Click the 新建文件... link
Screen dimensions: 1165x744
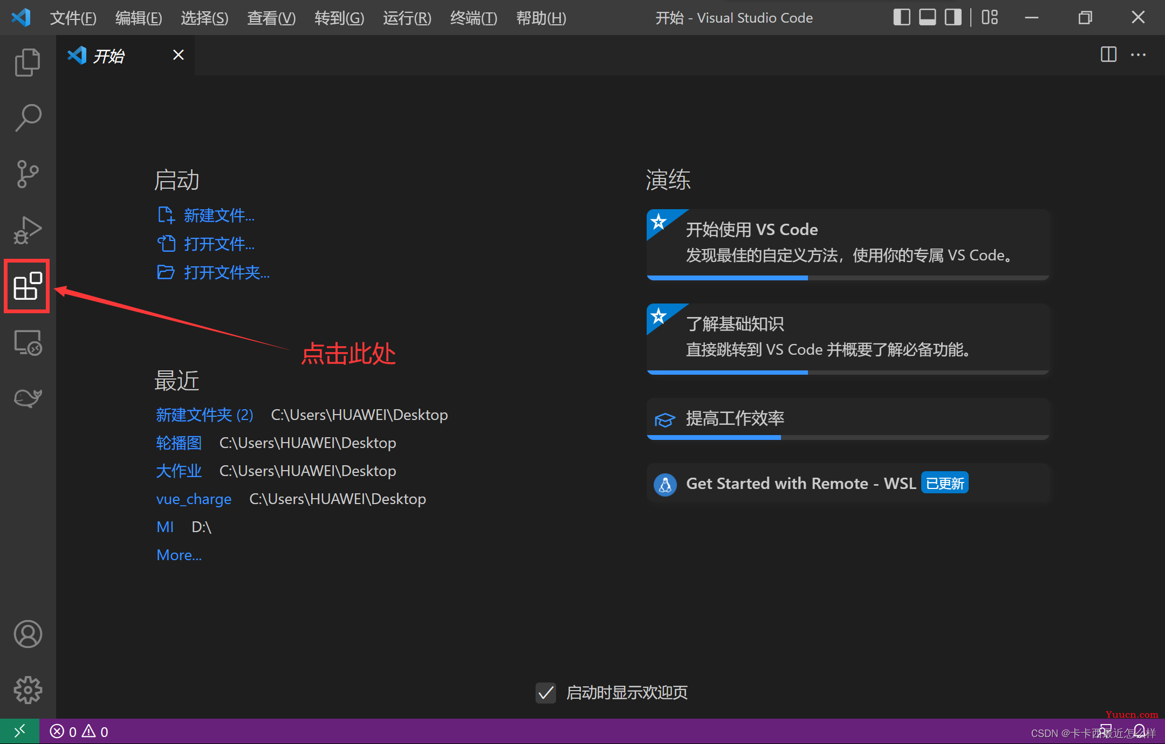coord(218,216)
